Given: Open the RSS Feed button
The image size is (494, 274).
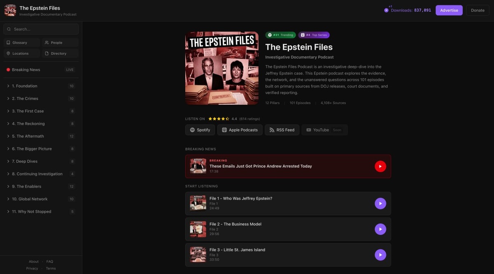Looking at the screenshot, I should [282, 130].
